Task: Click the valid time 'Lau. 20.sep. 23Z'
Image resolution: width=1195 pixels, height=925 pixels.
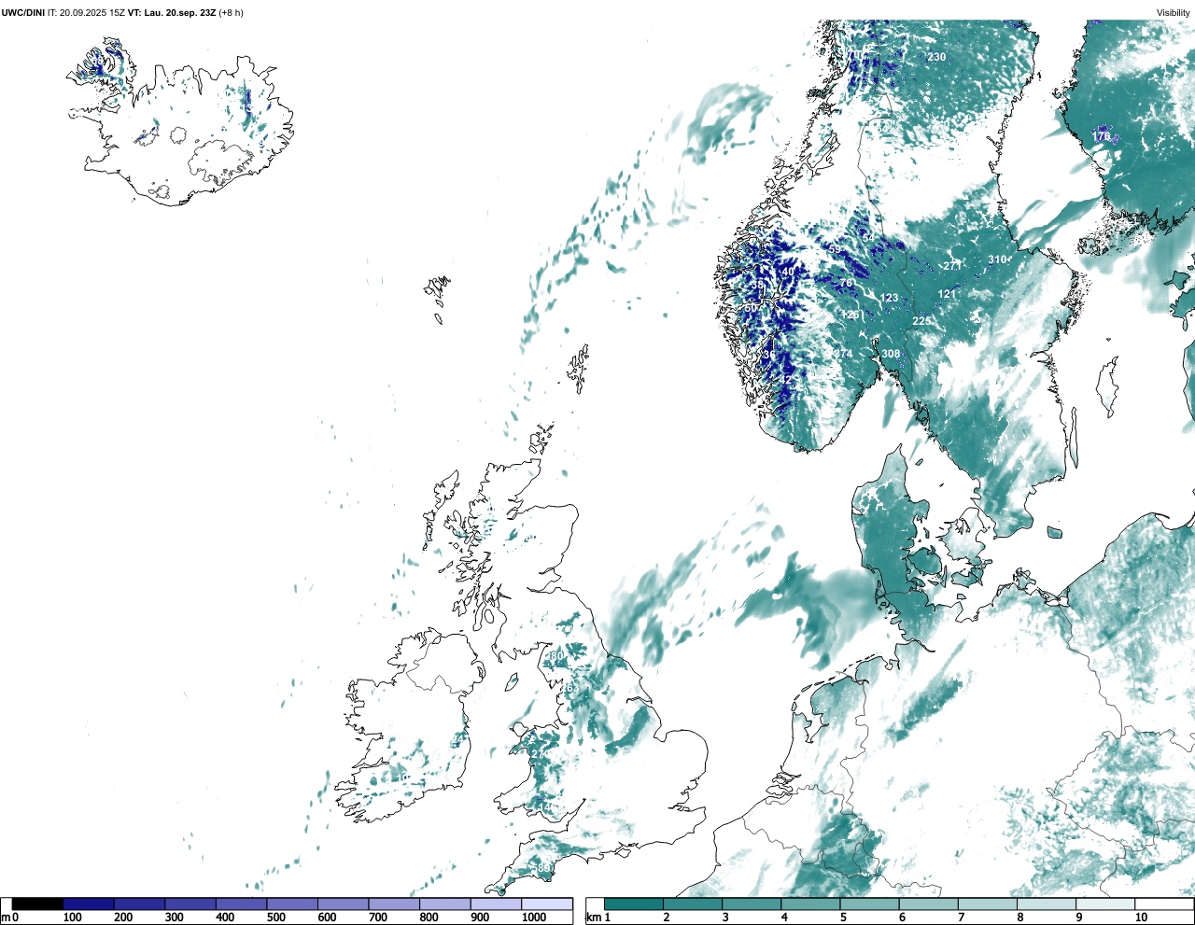Action: [179, 13]
